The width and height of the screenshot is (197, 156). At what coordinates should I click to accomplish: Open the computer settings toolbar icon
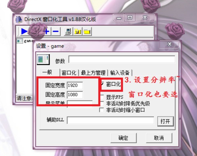[x=68, y=32]
